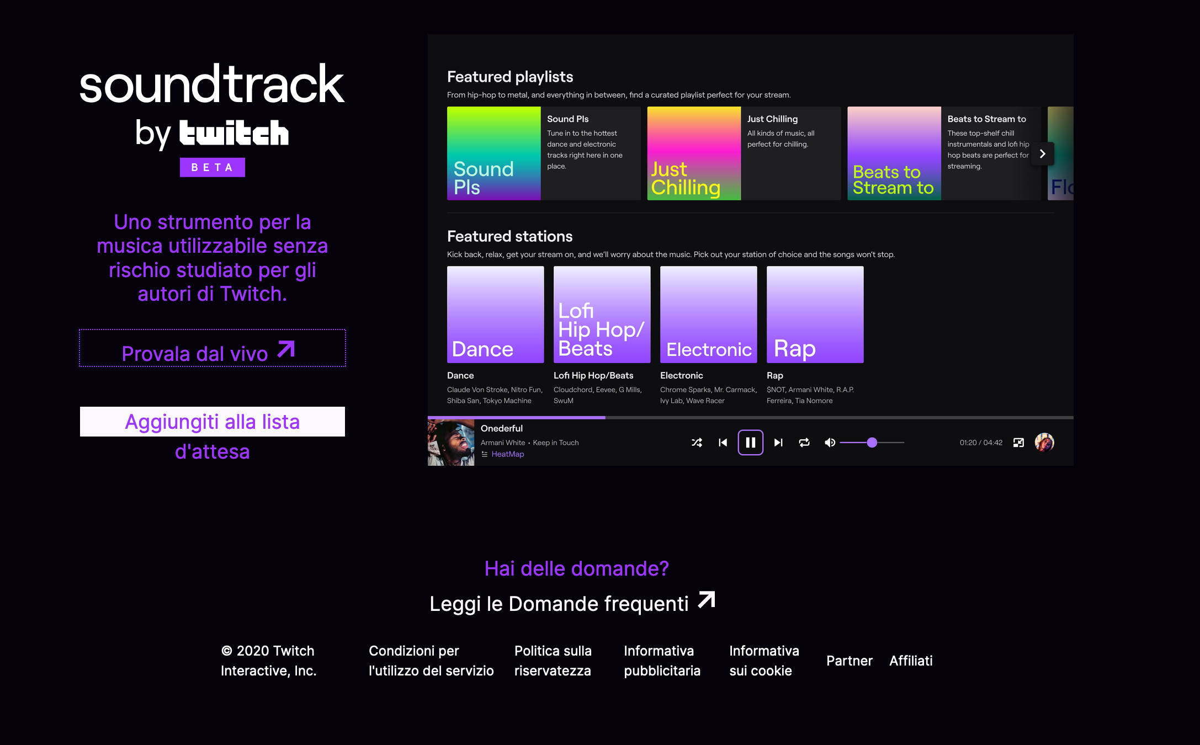The height and width of the screenshot is (745, 1200).
Task: Open Leggi le Domande frequenti link
Action: click(x=572, y=603)
